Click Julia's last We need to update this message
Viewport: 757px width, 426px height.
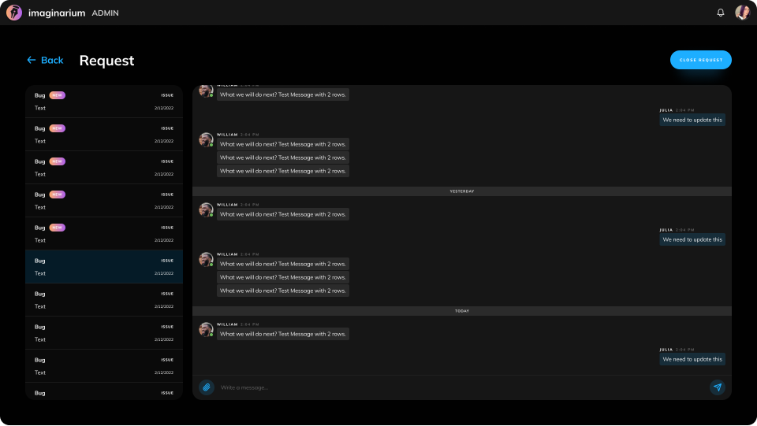tap(692, 359)
